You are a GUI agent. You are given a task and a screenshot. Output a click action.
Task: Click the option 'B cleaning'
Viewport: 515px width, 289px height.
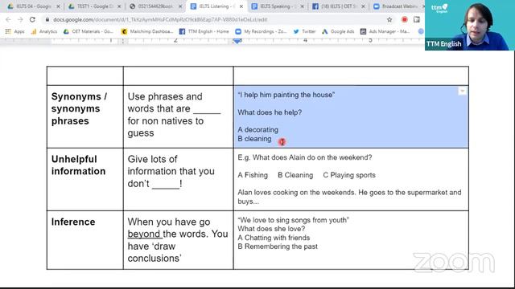point(254,139)
